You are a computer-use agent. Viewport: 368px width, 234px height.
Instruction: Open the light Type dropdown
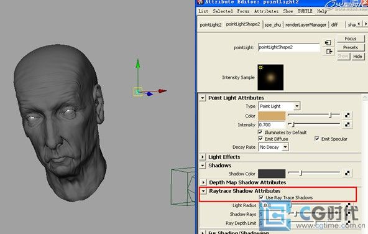tap(279, 106)
